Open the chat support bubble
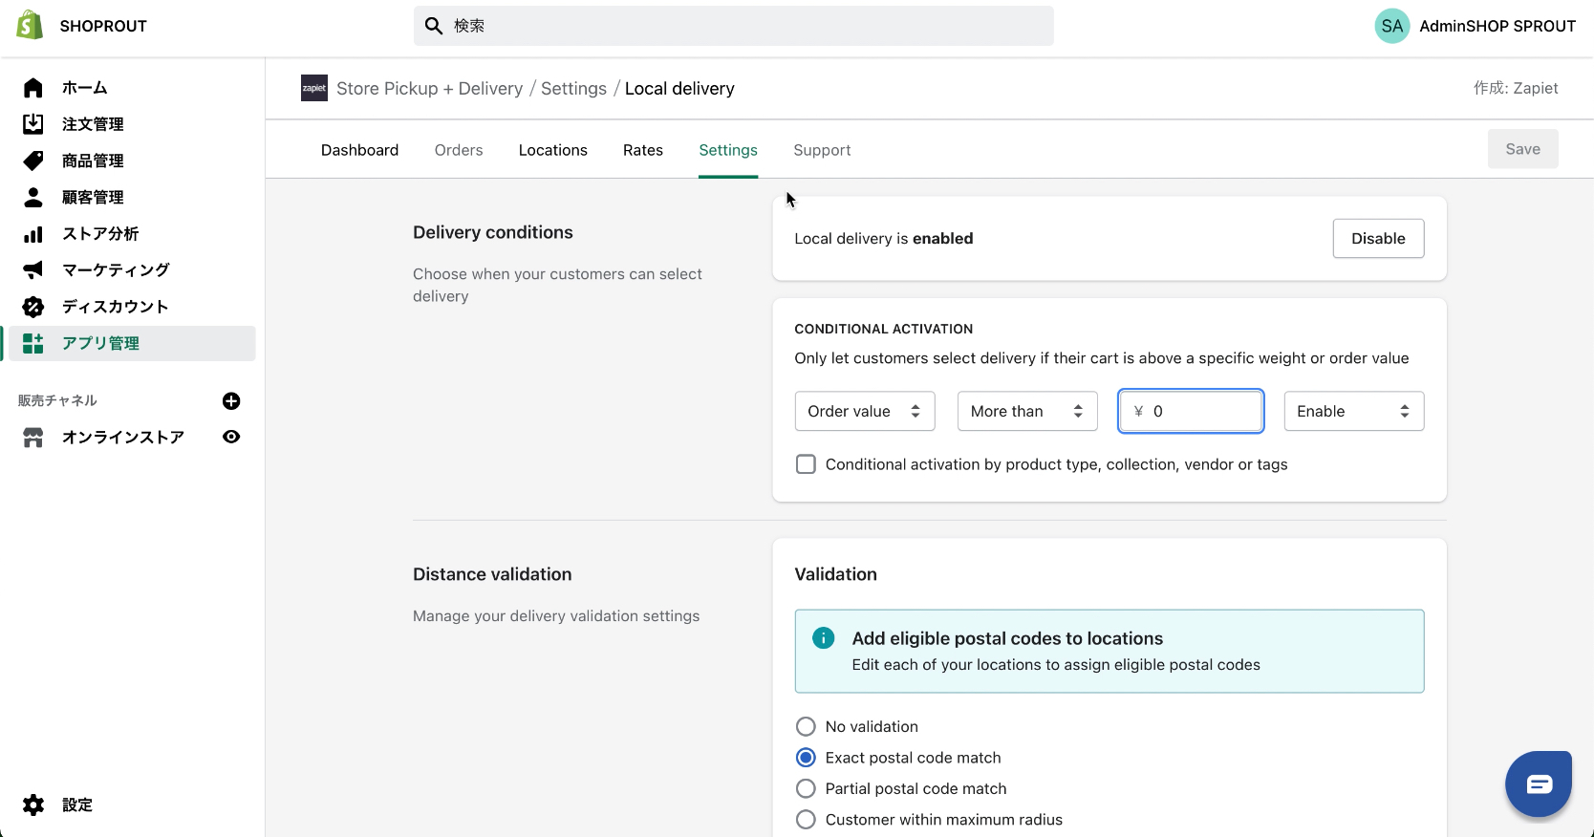Screen dimensions: 1594x837 1538,784
